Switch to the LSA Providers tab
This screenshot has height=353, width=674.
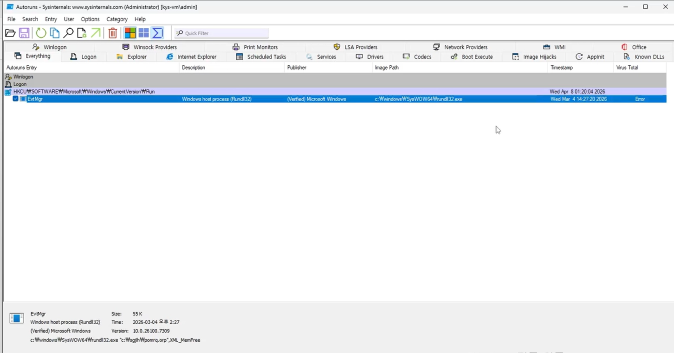(355, 47)
